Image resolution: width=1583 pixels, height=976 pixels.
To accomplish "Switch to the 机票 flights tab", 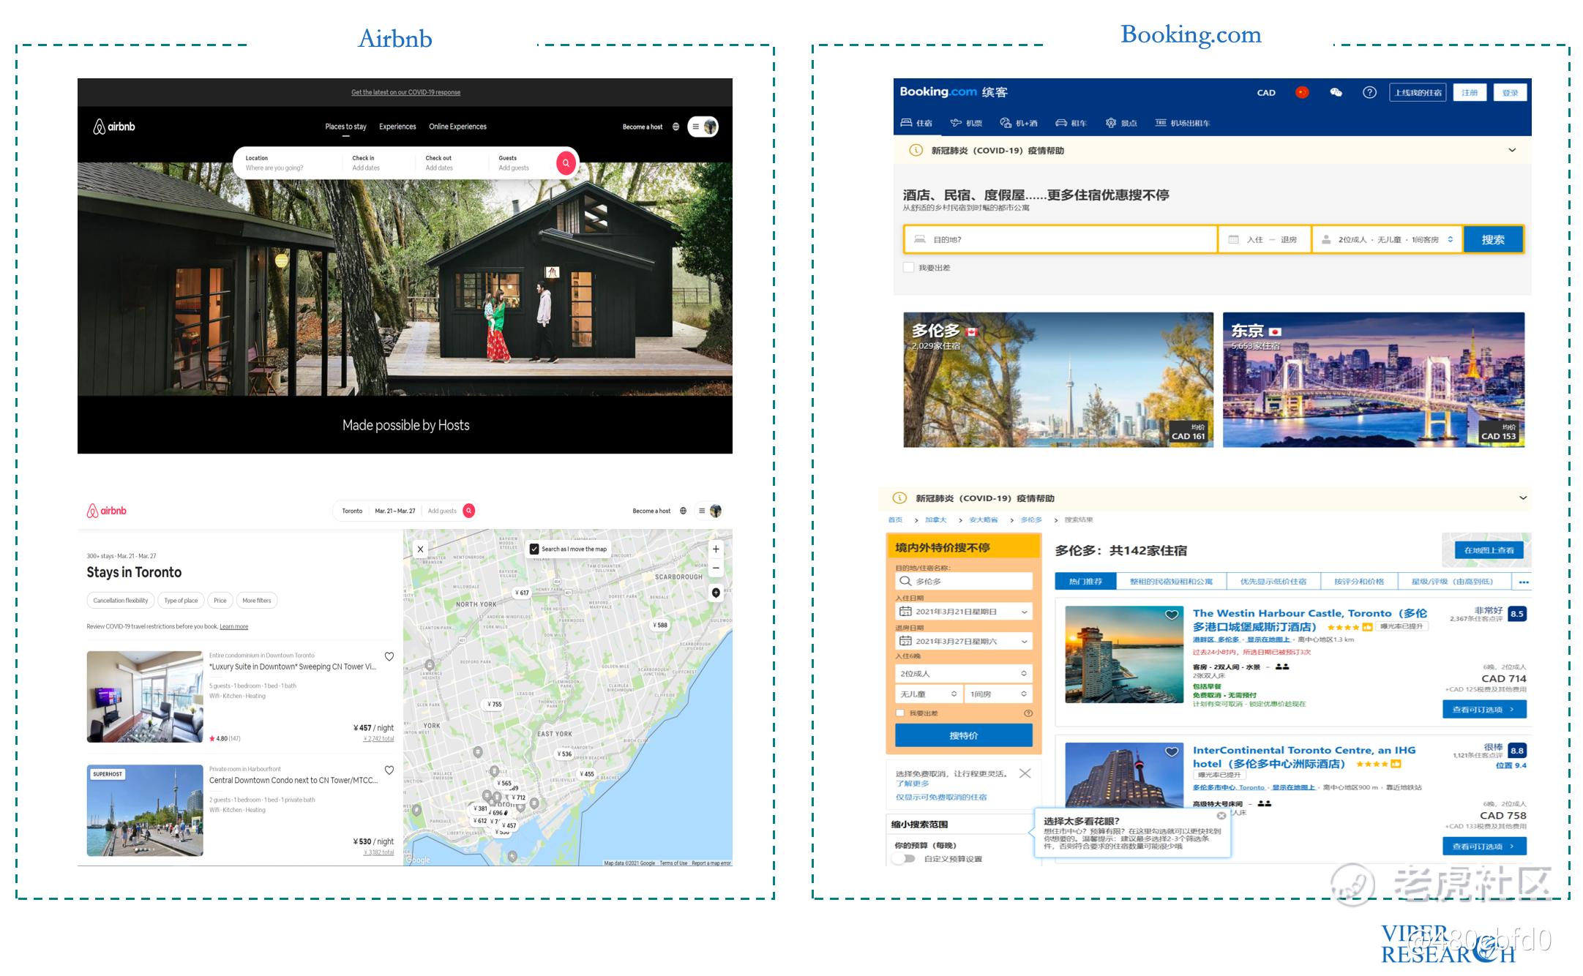I will point(966,123).
